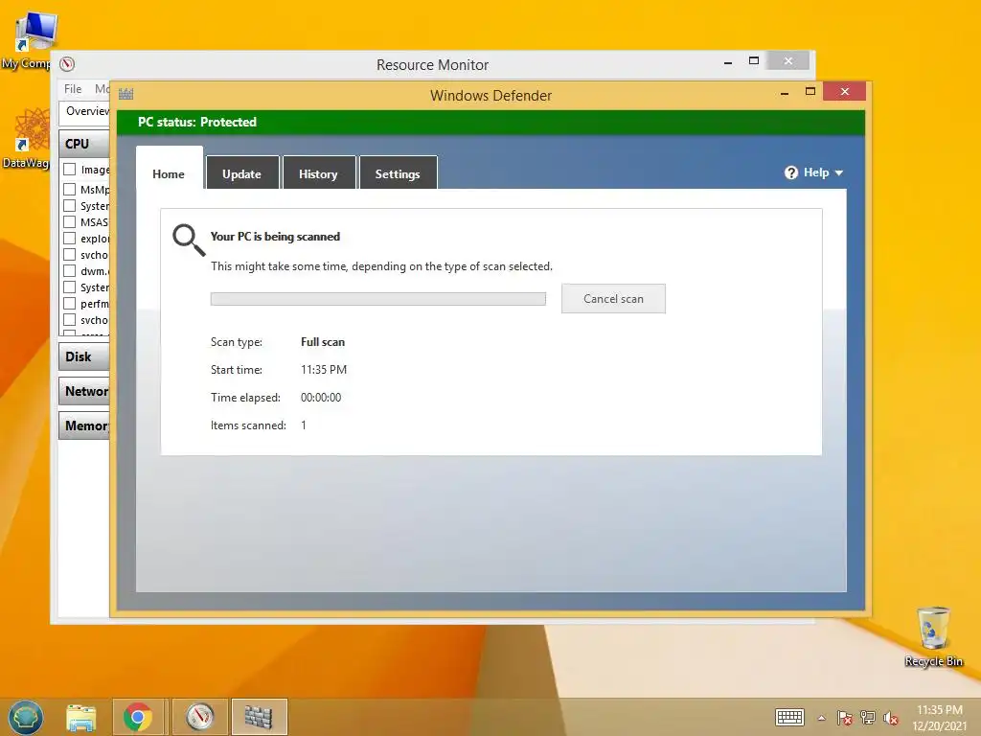
Task: Click the taskbar clock and date
Action: coord(939,718)
